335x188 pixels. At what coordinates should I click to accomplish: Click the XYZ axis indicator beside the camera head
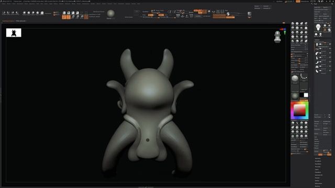click(x=284, y=31)
